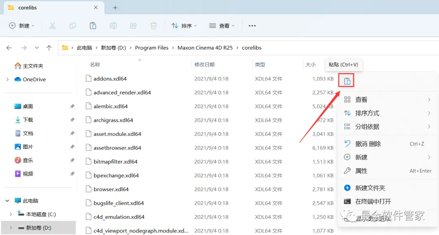Click the Paste icon in context menu

click(347, 81)
